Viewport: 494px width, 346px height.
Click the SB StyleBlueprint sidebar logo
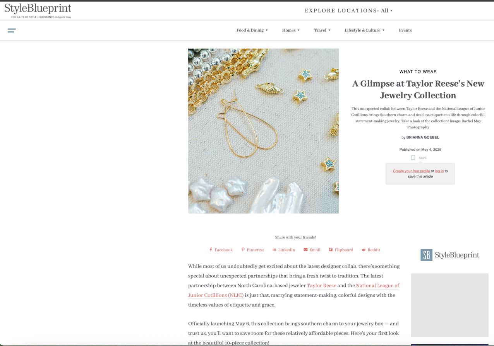point(449,255)
